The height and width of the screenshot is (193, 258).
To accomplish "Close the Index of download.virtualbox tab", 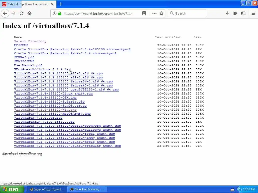I will [x=52, y=4].
